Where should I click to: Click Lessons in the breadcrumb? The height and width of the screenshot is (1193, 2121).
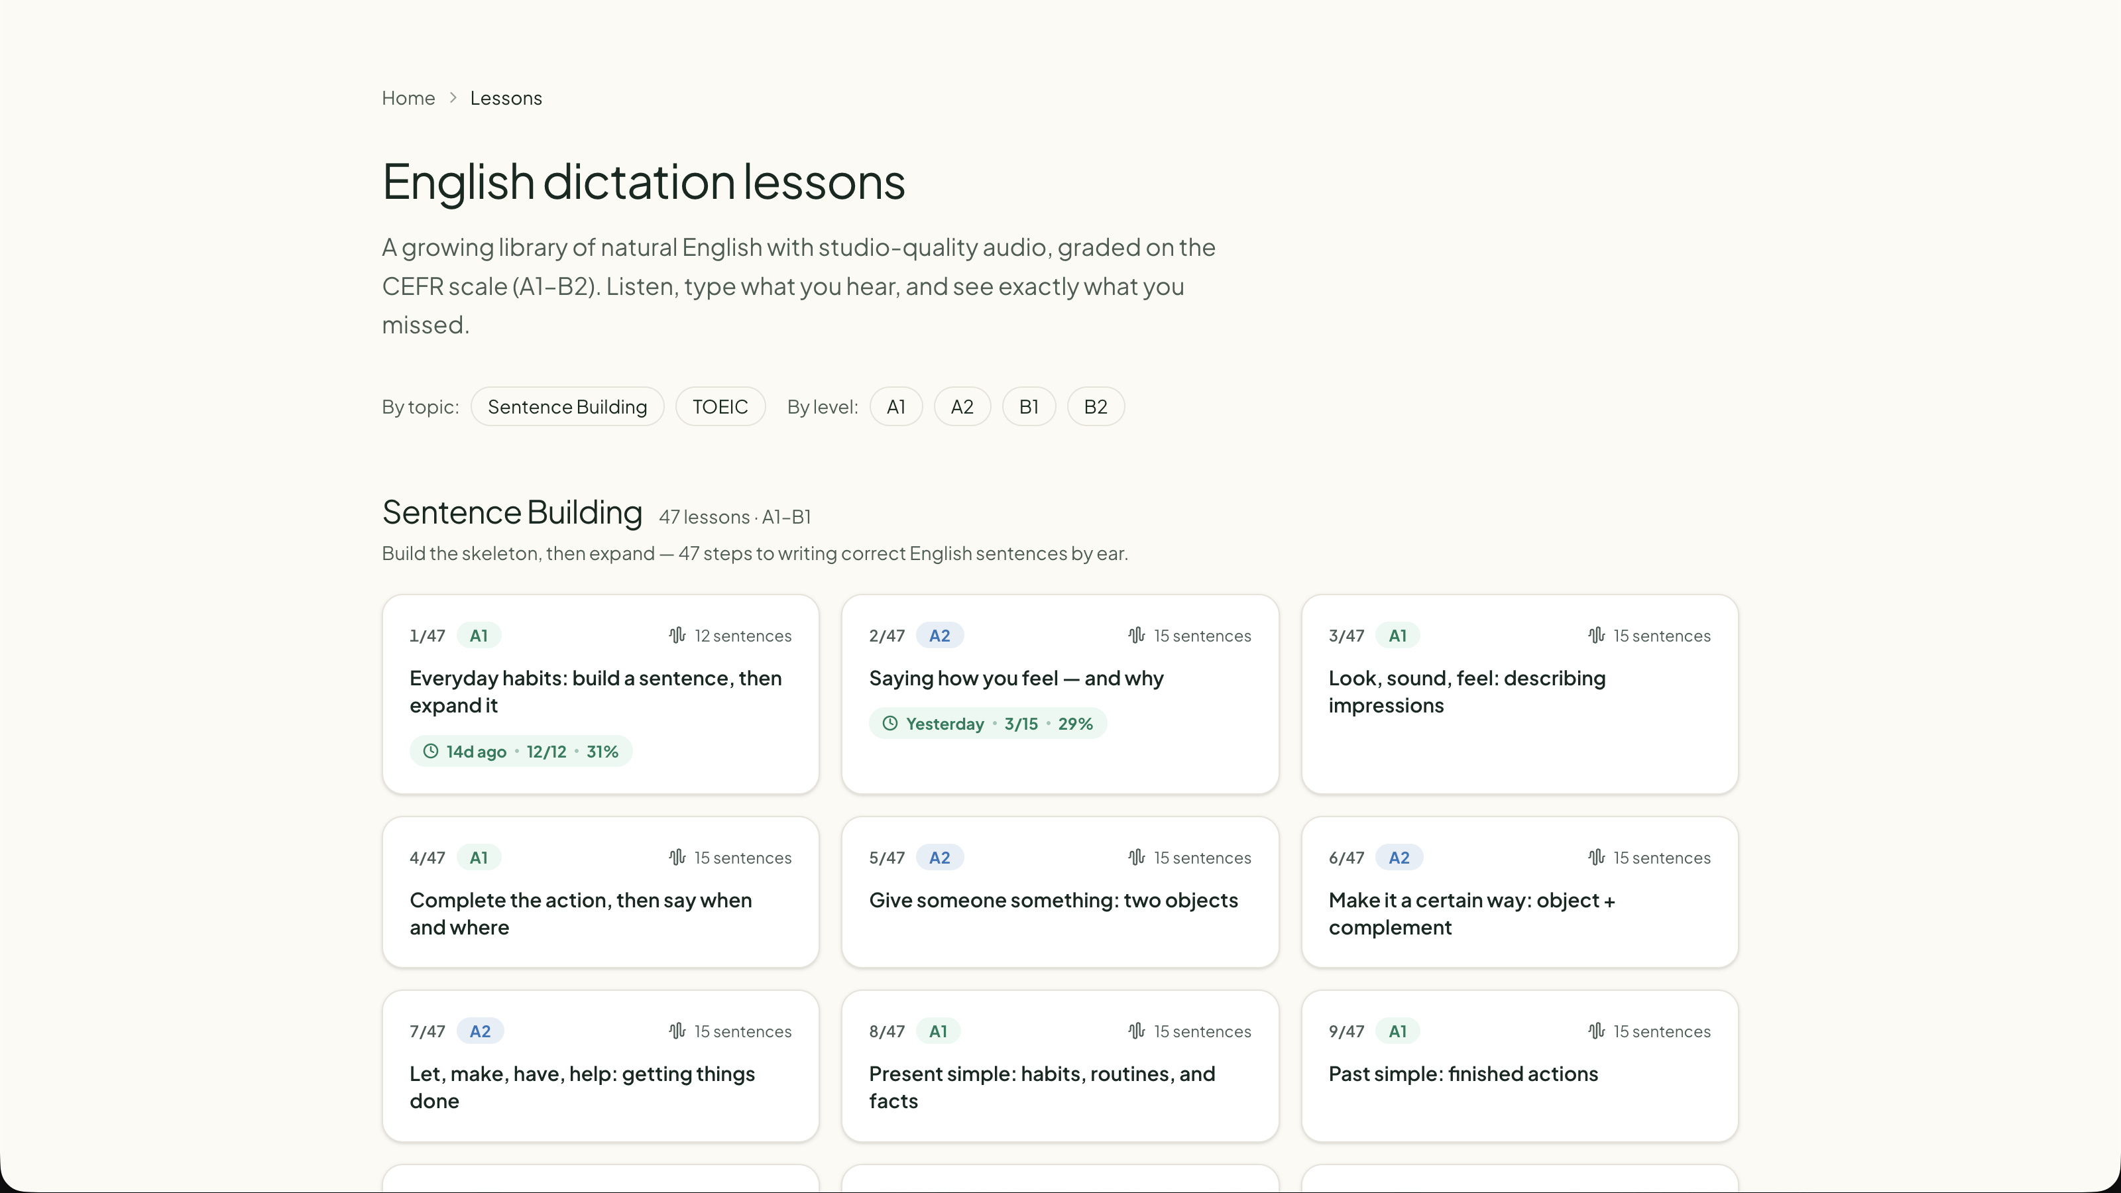(506, 98)
